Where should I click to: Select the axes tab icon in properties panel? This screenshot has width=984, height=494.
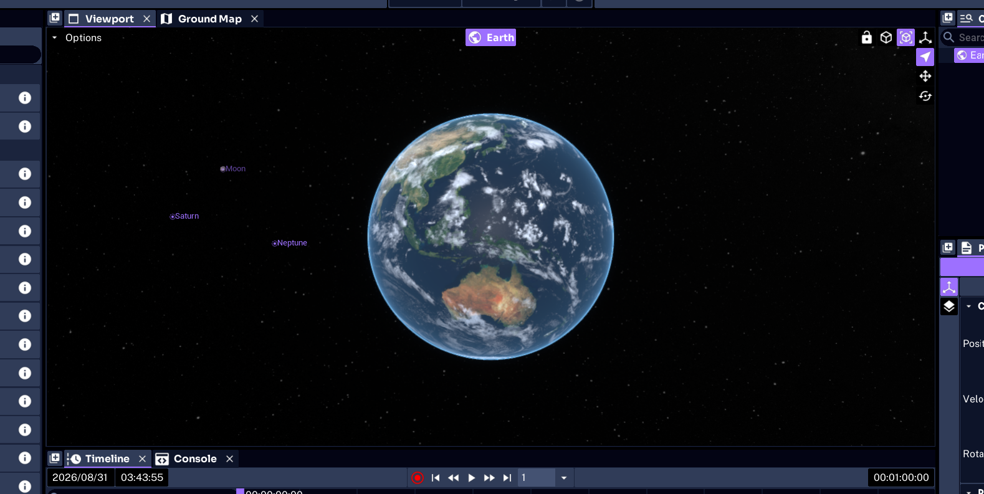click(x=949, y=287)
